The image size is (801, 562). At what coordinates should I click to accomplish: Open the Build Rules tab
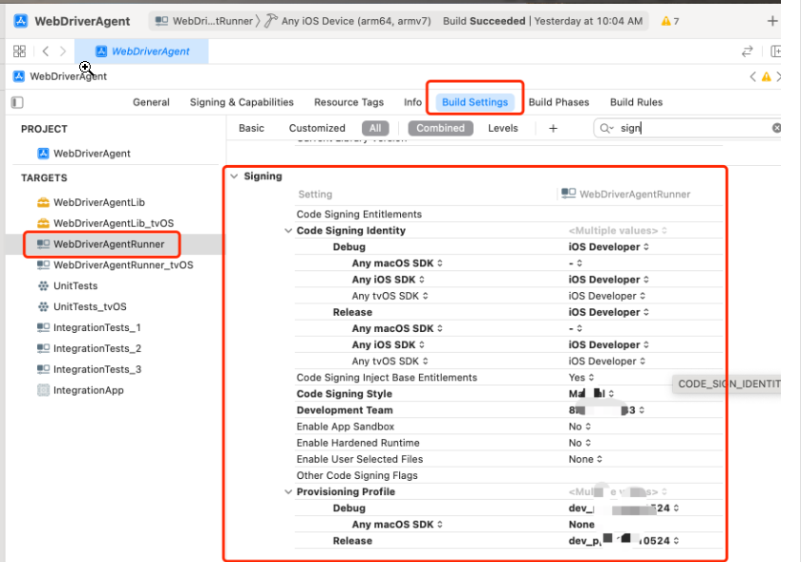(x=636, y=103)
